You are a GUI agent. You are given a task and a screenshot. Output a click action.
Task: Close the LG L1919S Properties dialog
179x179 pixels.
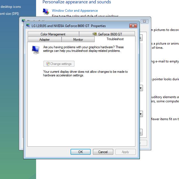[133, 26]
